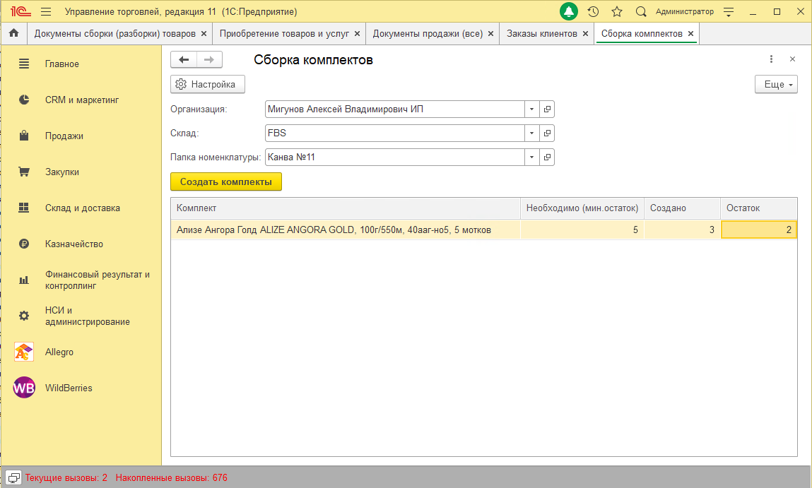This screenshot has height=488, width=812.
Task: Click the back arrow navigation button
Action: pos(184,59)
